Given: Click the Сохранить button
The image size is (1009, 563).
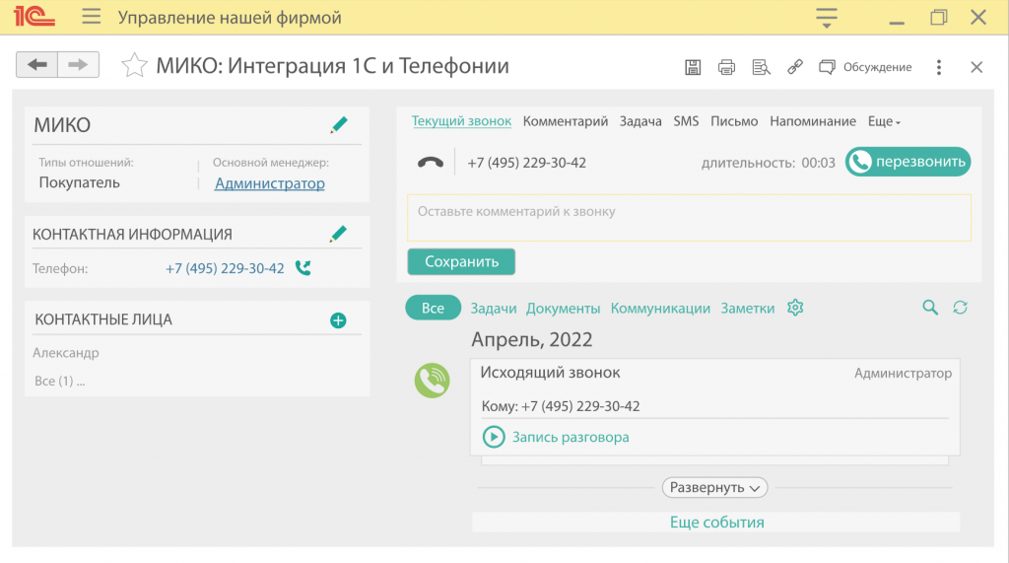Looking at the screenshot, I should click(x=461, y=261).
